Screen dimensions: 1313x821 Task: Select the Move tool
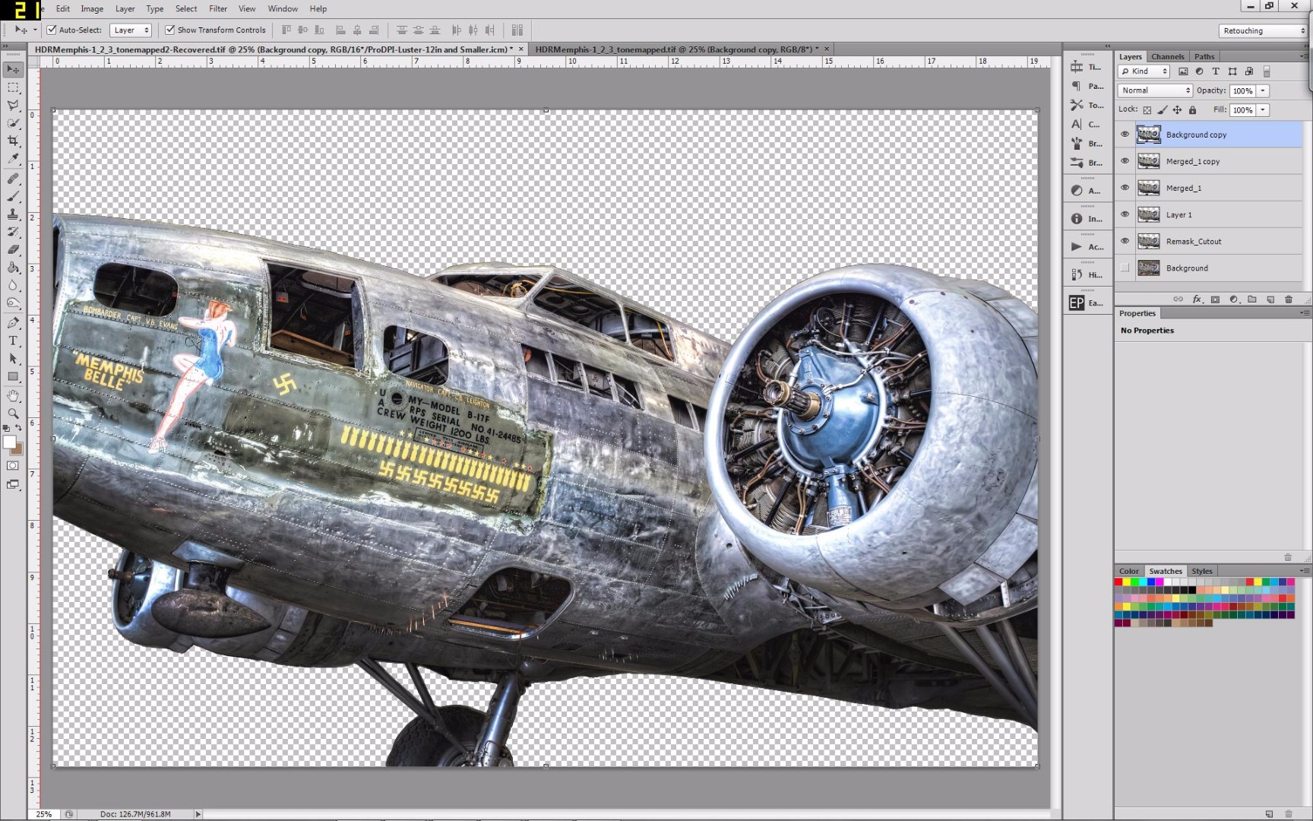[x=13, y=69]
